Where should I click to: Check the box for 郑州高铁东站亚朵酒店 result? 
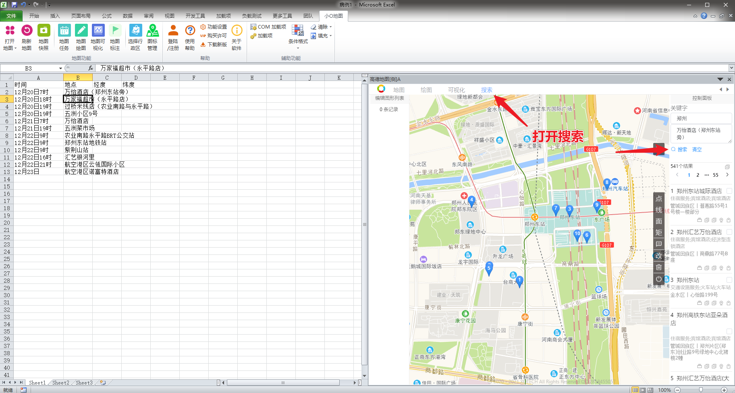pyautogui.click(x=729, y=331)
